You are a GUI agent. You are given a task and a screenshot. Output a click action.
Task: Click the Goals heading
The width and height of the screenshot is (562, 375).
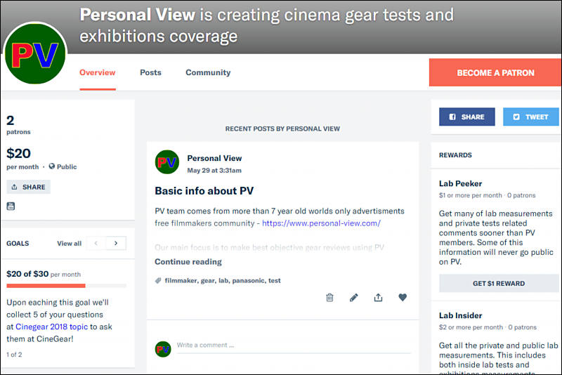click(x=18, y=244)
